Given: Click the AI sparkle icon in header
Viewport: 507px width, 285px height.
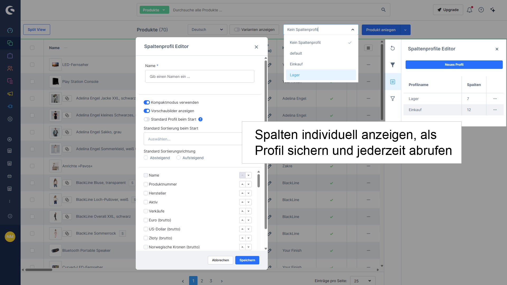Looking at the screenshot, I should (x=493, y=10).
